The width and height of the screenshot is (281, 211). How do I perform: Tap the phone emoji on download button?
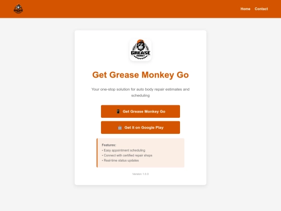pos(118,111)
